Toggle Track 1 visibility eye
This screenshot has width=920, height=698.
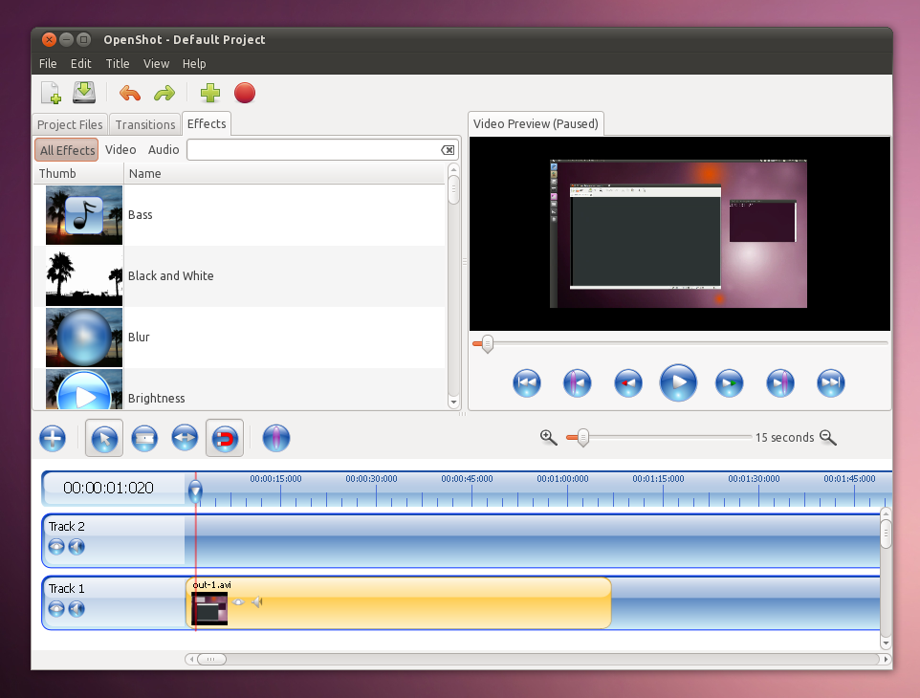(56, 609)
